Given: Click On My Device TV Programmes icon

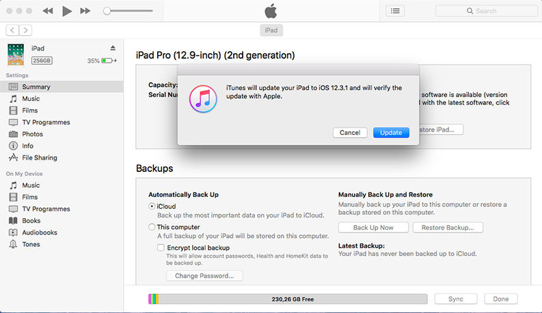Looking at the screenshot, I should point(13,209).
